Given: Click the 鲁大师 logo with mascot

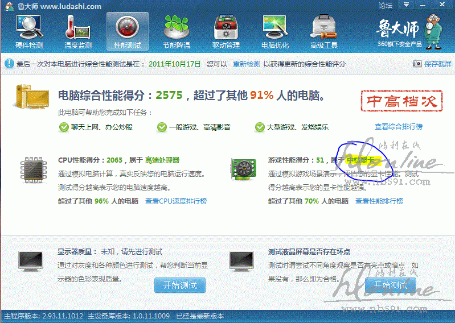Looking at the screenshot, I should click(409, 32).
